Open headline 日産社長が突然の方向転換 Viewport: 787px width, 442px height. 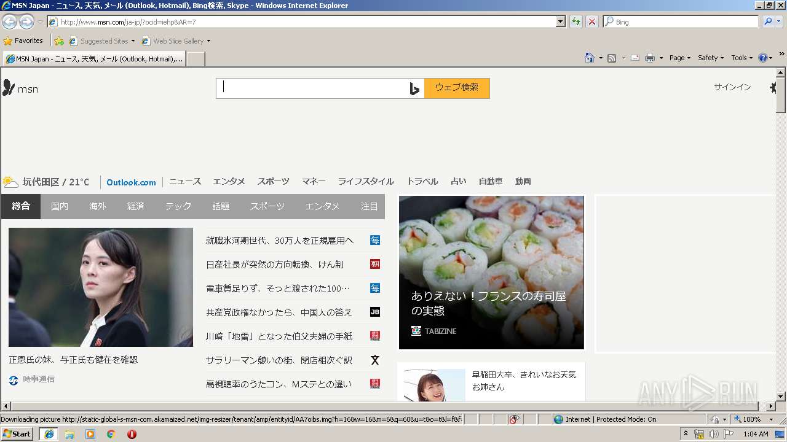point(275,264)
